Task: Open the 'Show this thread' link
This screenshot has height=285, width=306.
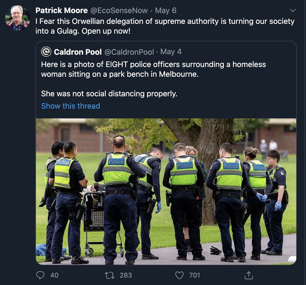Action: [x=70, y=106]
